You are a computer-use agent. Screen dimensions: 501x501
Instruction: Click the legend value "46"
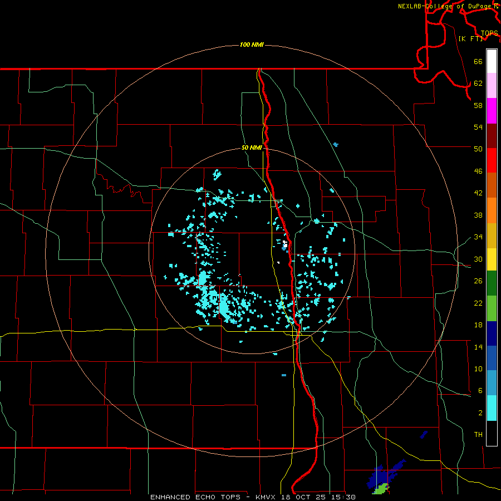[x=478, y=171]
